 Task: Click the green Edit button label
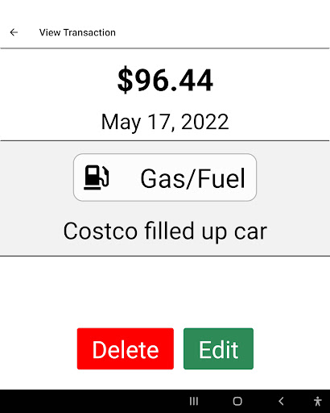(x=218, y=349)
